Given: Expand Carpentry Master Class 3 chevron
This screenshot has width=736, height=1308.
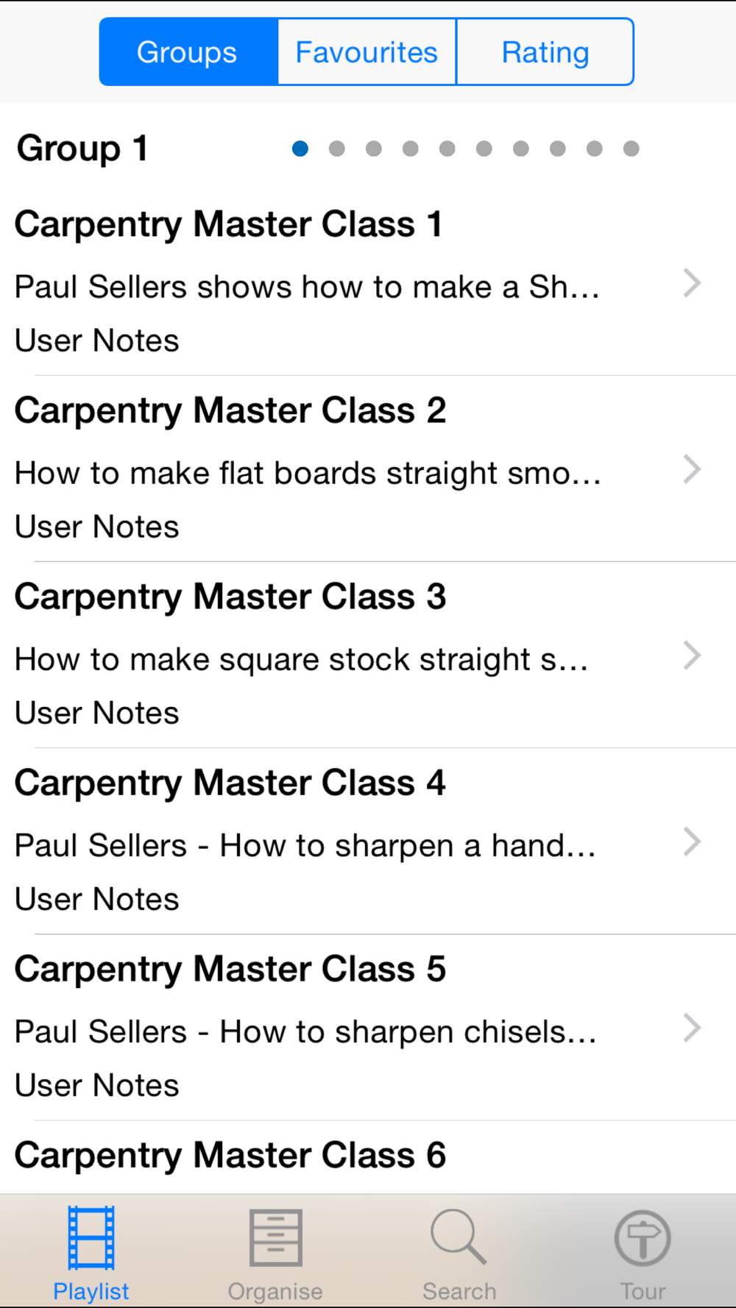Looking at the screenshot, I should coord(692,655).
